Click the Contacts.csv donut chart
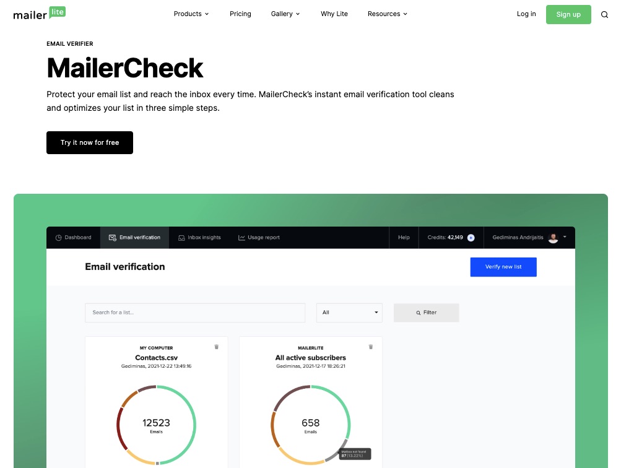Image resolution: width=621 pixels, height=468 pixels. pos(157,425)
